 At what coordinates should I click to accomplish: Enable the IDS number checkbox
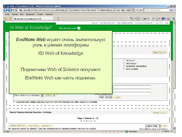(124, 69)
